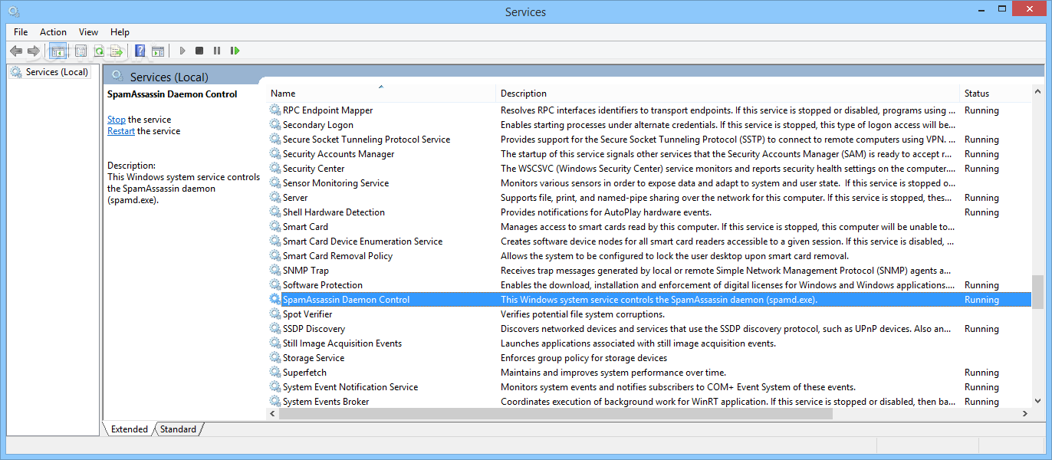Click the gear icon beside Sensor Monitoring Service
The width and height of the screenshot is (1052, 460).
click(x=275, y=183)
